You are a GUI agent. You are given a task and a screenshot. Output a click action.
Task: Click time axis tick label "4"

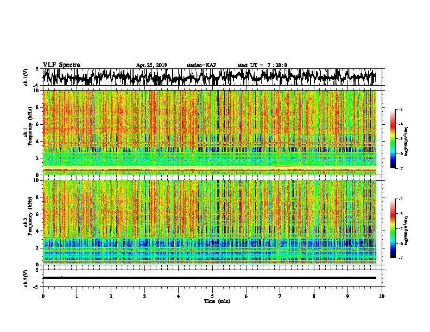[179, 296]
